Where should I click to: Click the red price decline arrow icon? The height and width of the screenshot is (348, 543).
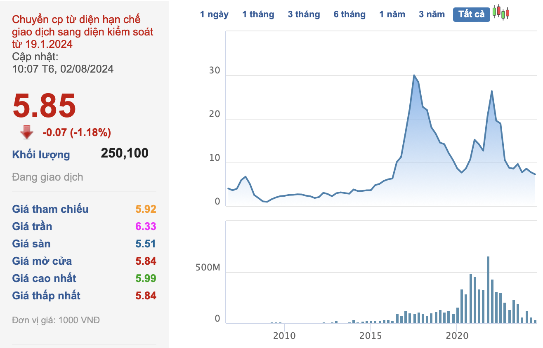point(26,133)
